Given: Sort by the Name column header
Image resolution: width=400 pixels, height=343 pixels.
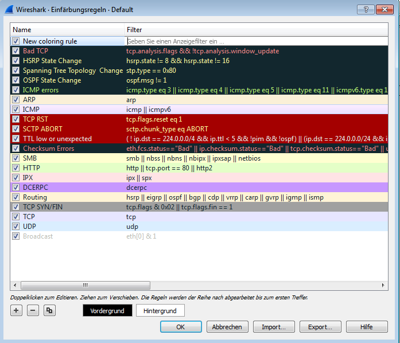Looking at the screenshot, I should point(67,30).
